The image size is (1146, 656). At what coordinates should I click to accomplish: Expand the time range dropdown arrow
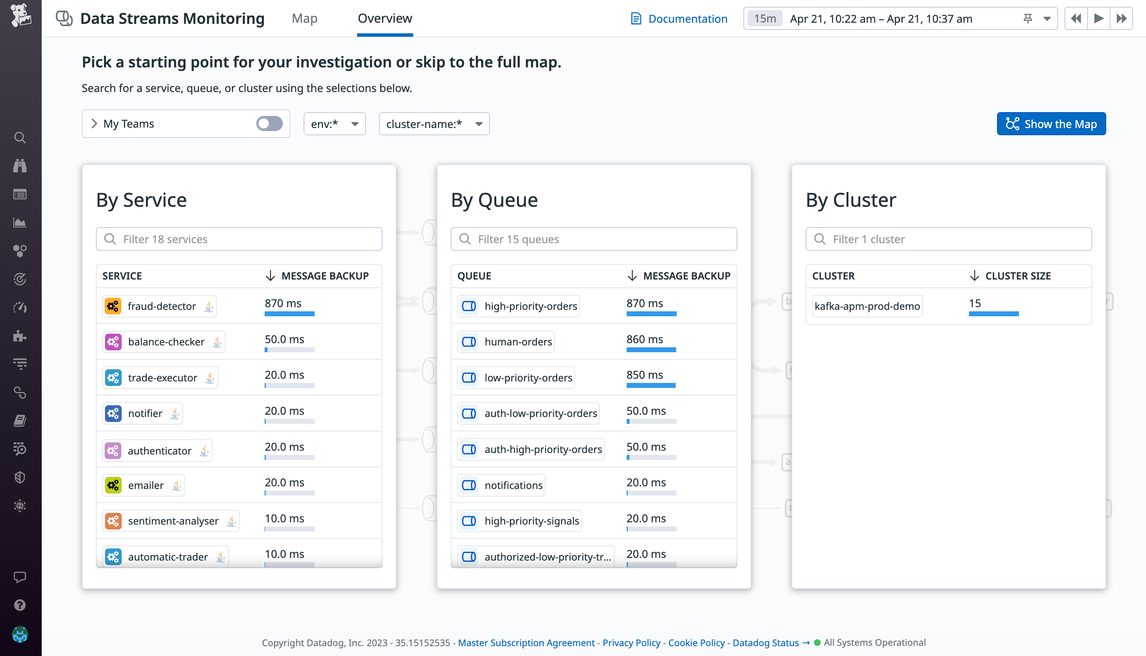click(x=1047, y=19)
